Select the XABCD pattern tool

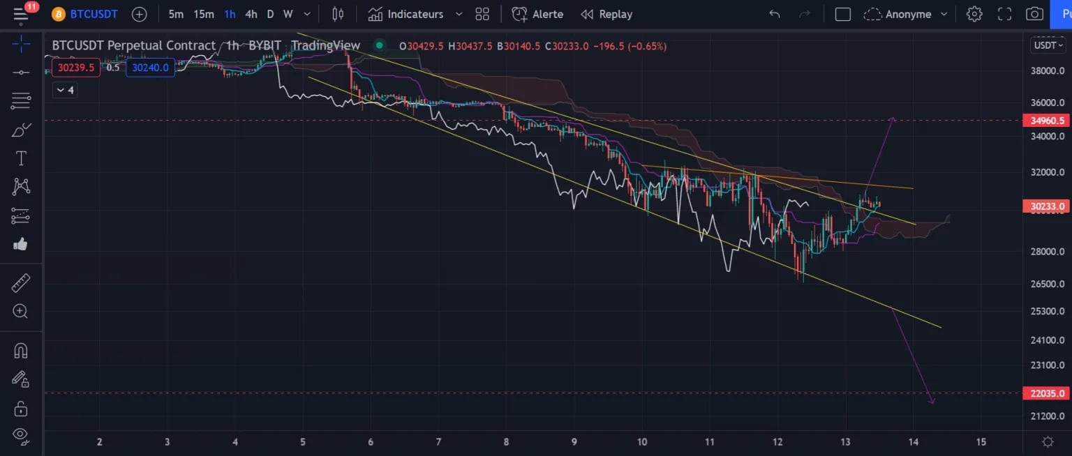click(21, 186)
